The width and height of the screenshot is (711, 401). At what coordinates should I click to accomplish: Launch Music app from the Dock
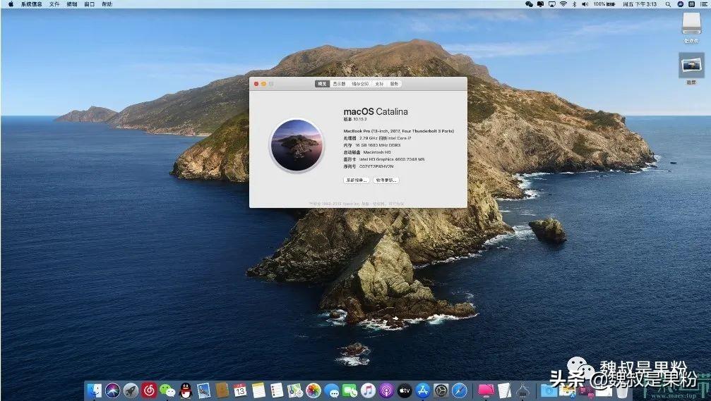click(368, 390)
